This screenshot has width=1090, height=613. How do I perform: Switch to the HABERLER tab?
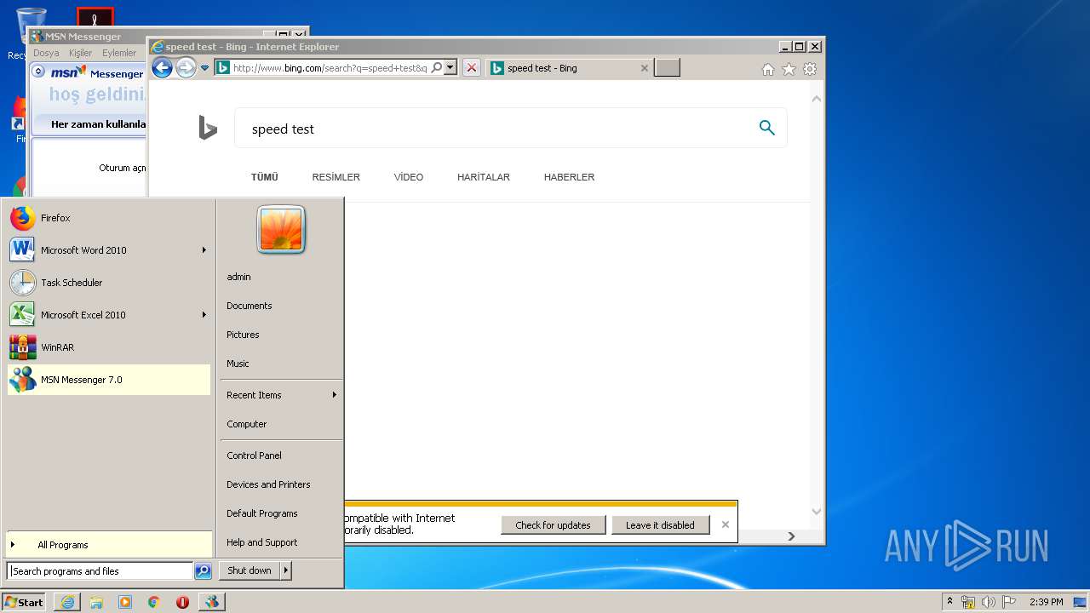(x=569, y=177)
